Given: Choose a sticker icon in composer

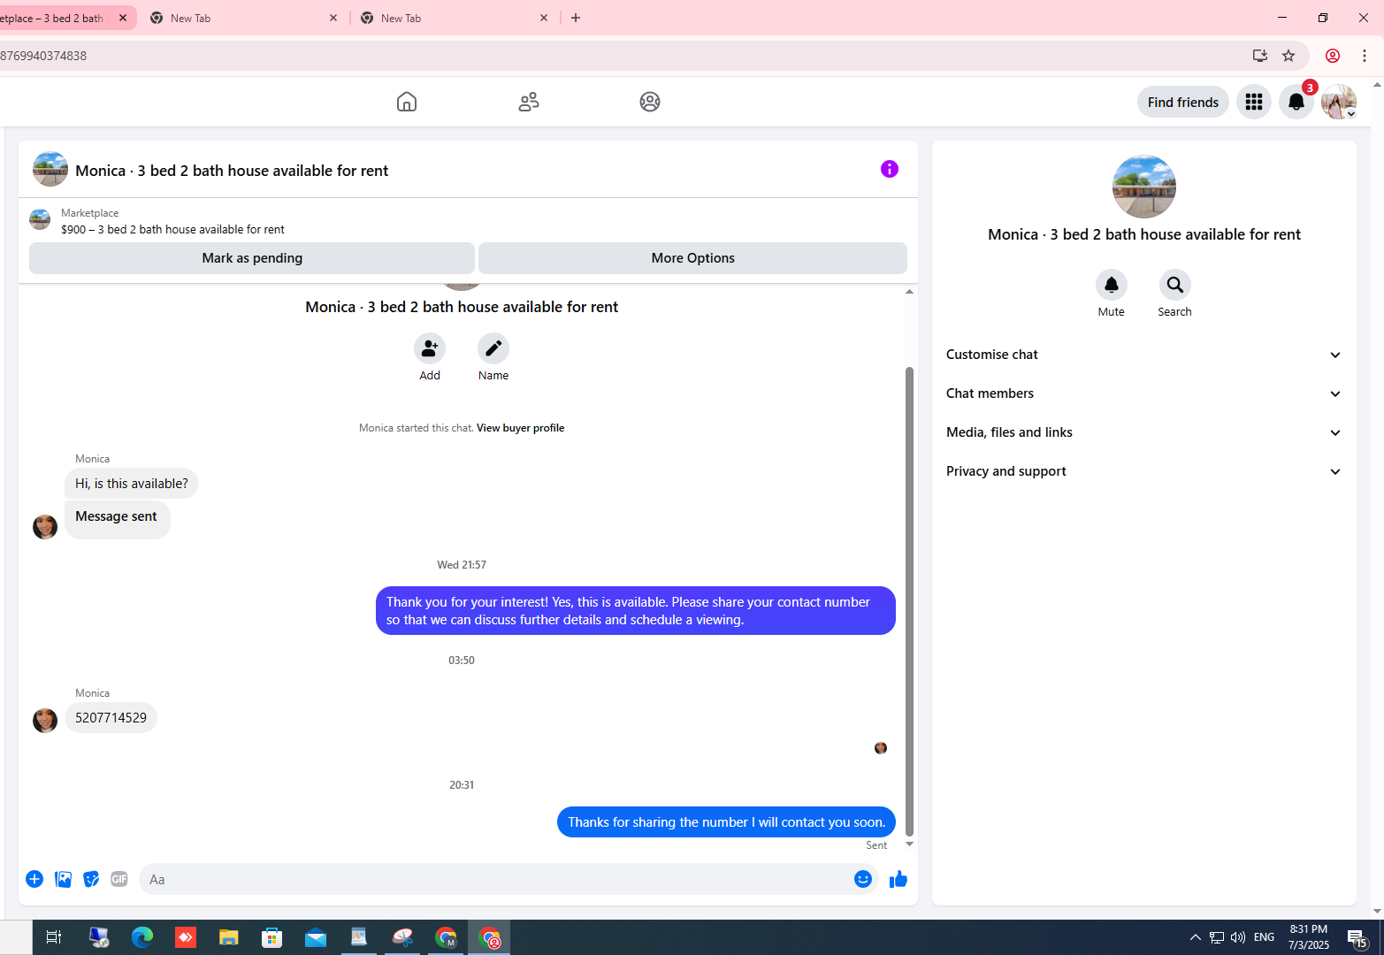Looking at the screenshot, I should tap(91, 879).
